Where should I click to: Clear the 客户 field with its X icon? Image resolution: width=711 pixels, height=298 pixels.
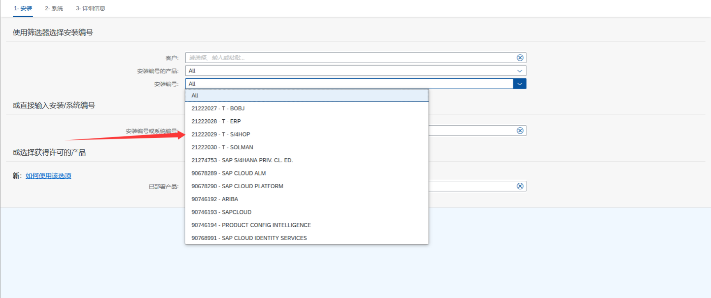tap(520, 58)
